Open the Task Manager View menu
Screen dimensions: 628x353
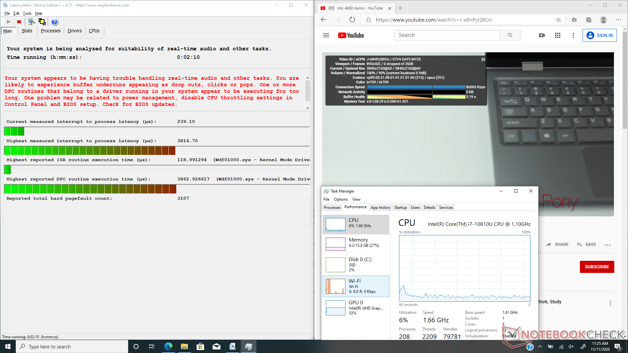coord(356,199)
